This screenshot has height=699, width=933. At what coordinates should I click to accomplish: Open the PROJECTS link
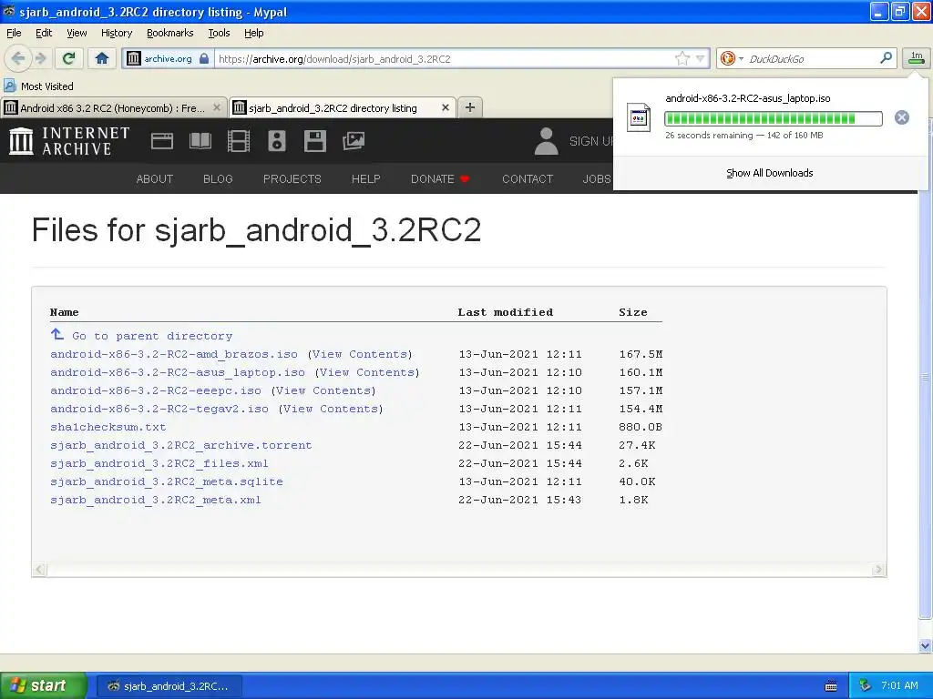pyautogui.click(x=292, y=179)
